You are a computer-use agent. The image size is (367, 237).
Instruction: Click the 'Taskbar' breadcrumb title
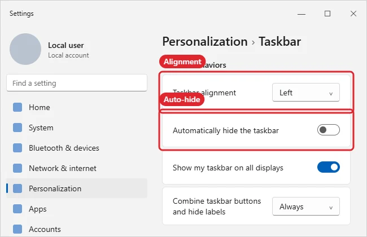(279, 42)
